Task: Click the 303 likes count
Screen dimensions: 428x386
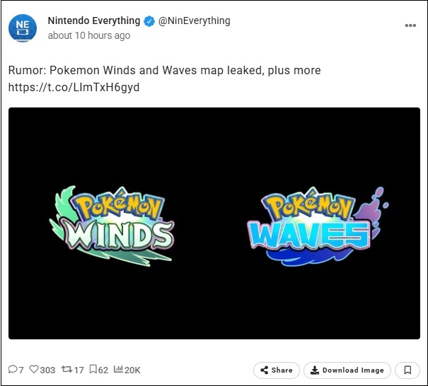Action: [47, 370]
